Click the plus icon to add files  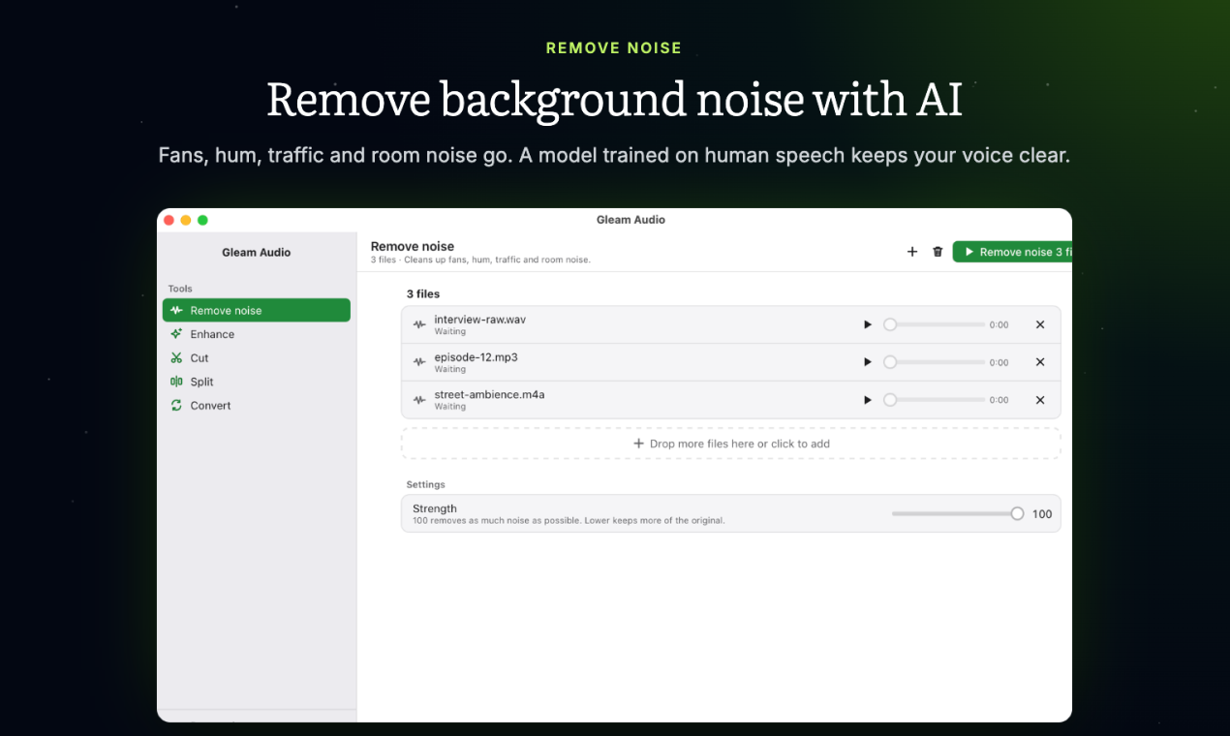(x=911, y=252)
